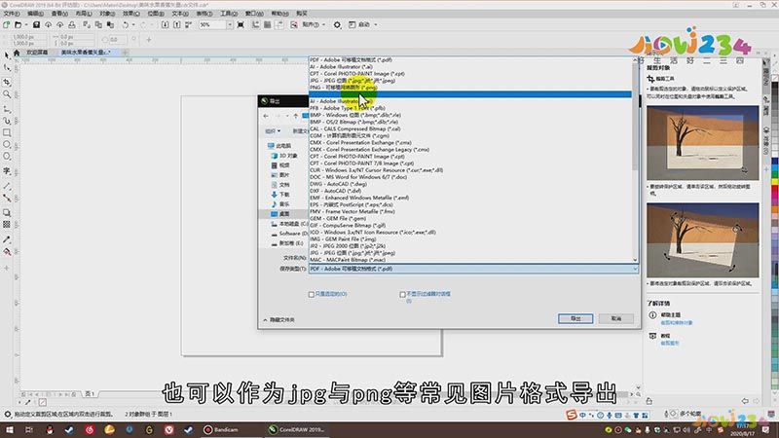Choose top 'AI - Adobe Illustrator (*.ai)' entry
This screenshot has width=779, height=438.
click(x=470, y=66)
